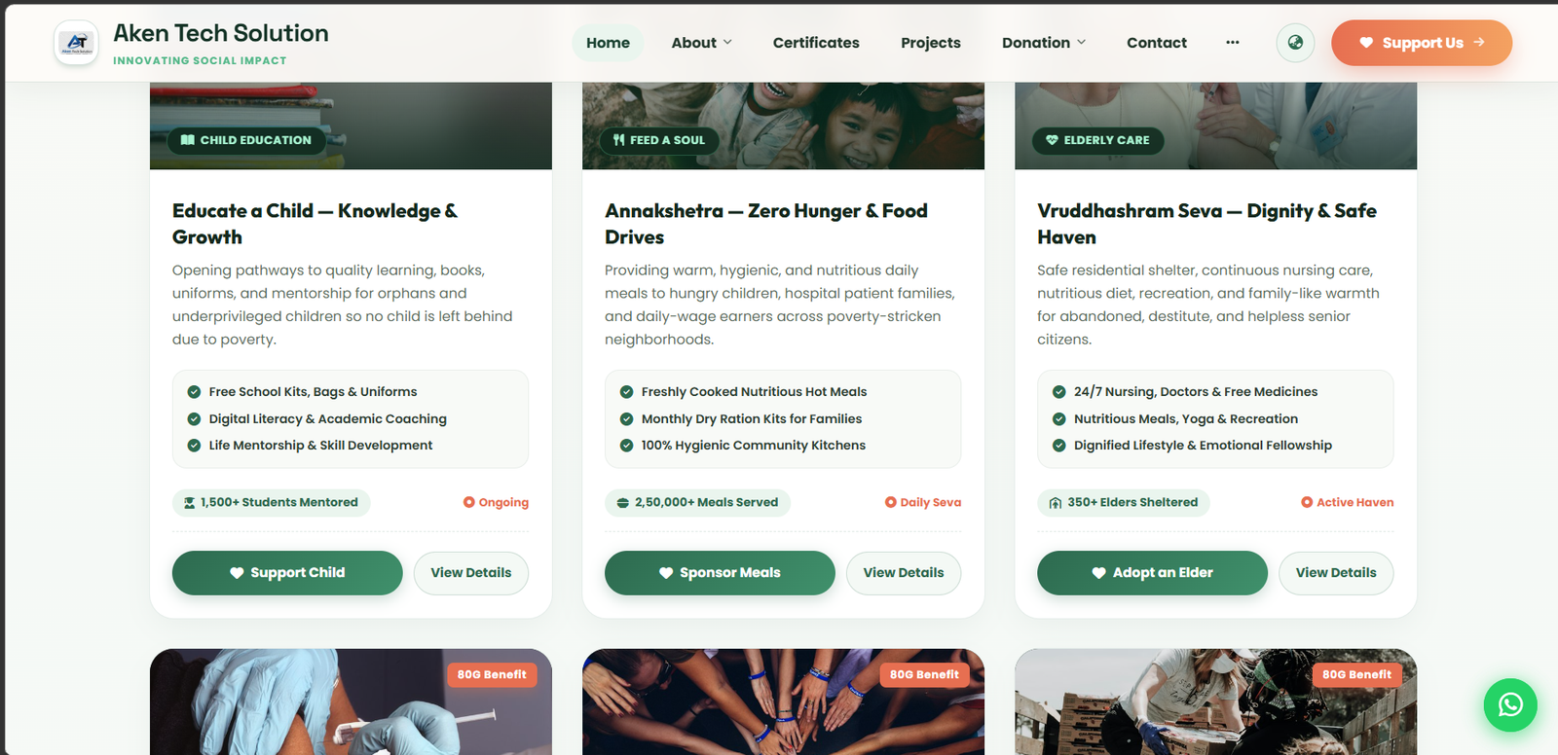Viewport: 1558px width, 755px height.
Task: Go to the Home nav item
Action: [608, 43]
